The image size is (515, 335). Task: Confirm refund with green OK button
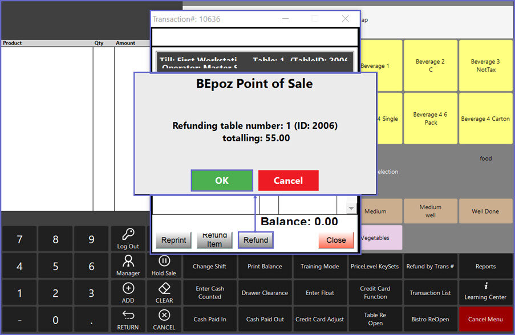tap(222, 180)
